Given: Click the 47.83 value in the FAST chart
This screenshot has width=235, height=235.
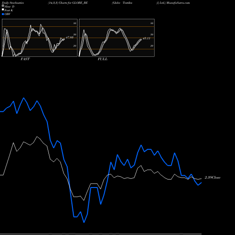Looking at the screenshot, I should 70,38.
